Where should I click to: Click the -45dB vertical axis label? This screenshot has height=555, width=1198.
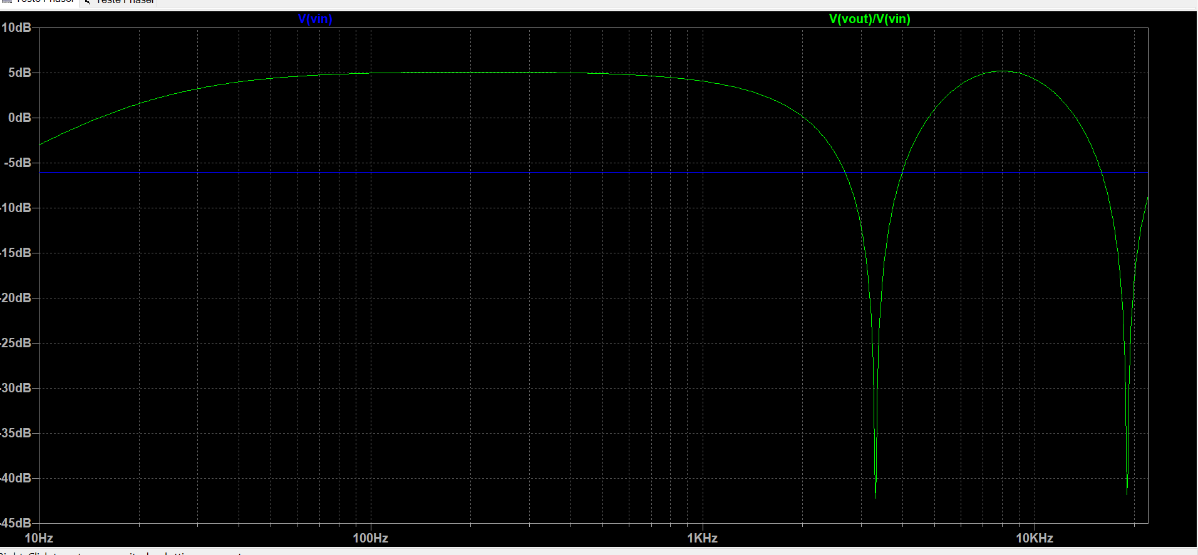(16, 523)
